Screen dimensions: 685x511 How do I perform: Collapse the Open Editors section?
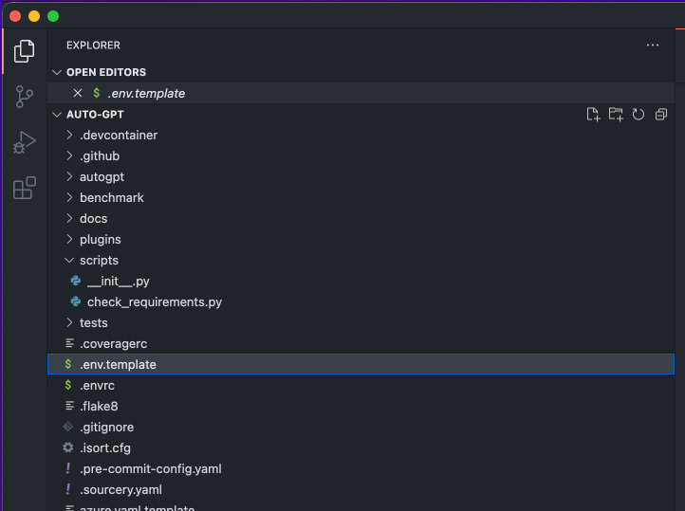pyautogui.click(x=57, y=72)
